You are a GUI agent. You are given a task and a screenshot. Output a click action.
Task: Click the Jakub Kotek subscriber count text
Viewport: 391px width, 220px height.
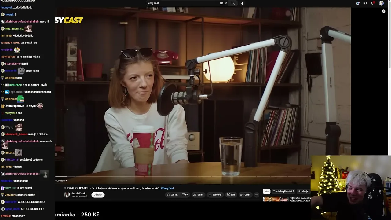point(79,196)
